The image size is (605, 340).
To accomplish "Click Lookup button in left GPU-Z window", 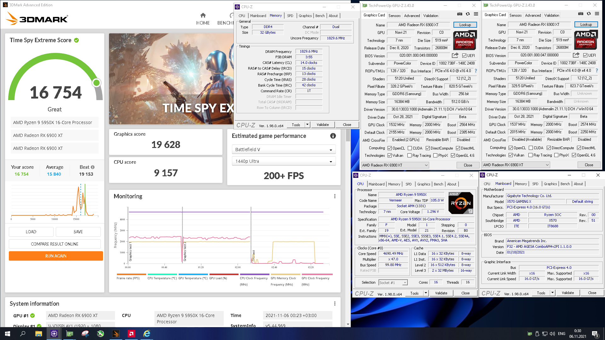I will point(465,25).
